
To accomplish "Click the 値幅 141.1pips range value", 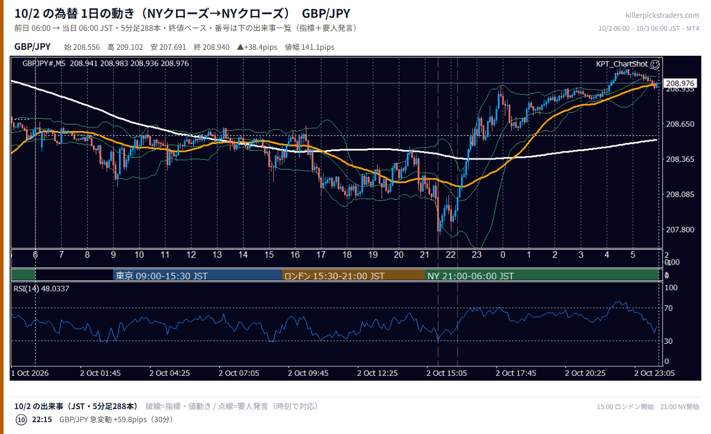I will (x=310, y=47).
